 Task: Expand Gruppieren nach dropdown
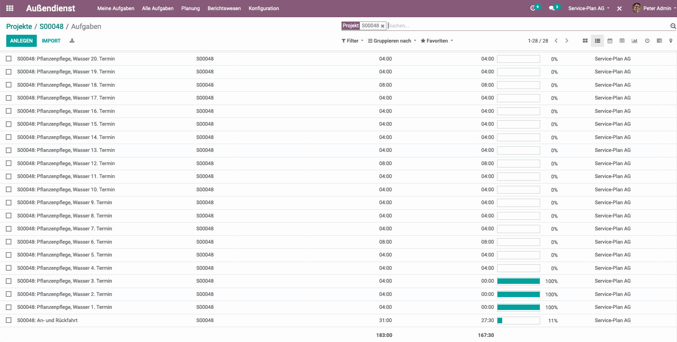392,41
